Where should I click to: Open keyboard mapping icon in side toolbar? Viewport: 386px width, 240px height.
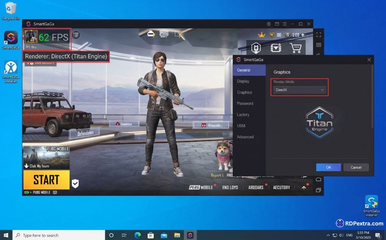pos(319,45)
